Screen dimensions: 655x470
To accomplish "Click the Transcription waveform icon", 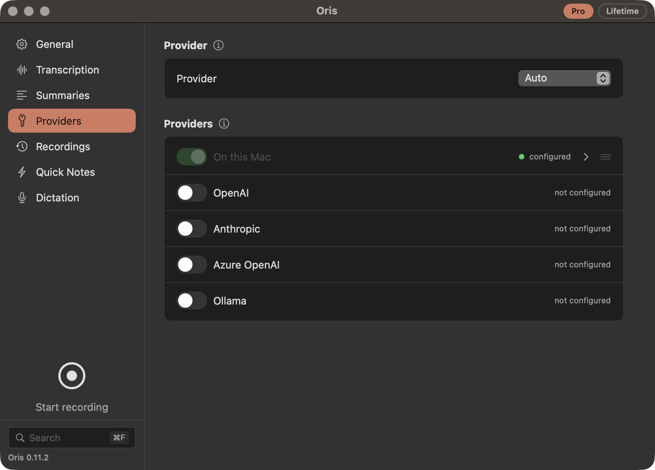I will point(22,70).
